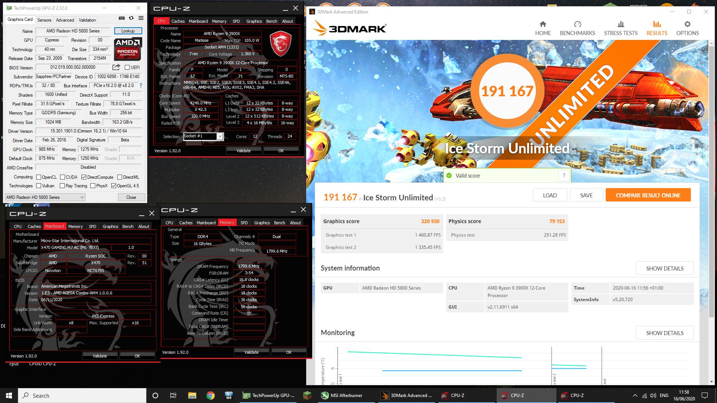The width and height of the screenshot is (717, 403).
Task: Open GPU-Z screenshot camera icon
Action: (x=122, y=18)
